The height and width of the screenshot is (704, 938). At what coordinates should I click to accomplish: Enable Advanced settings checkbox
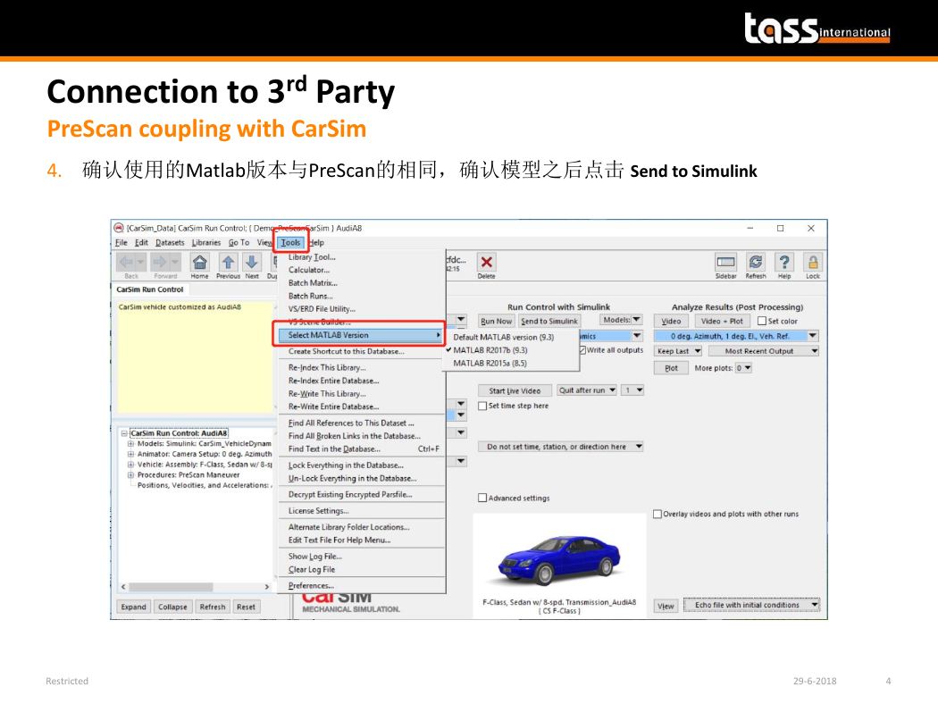482,498
